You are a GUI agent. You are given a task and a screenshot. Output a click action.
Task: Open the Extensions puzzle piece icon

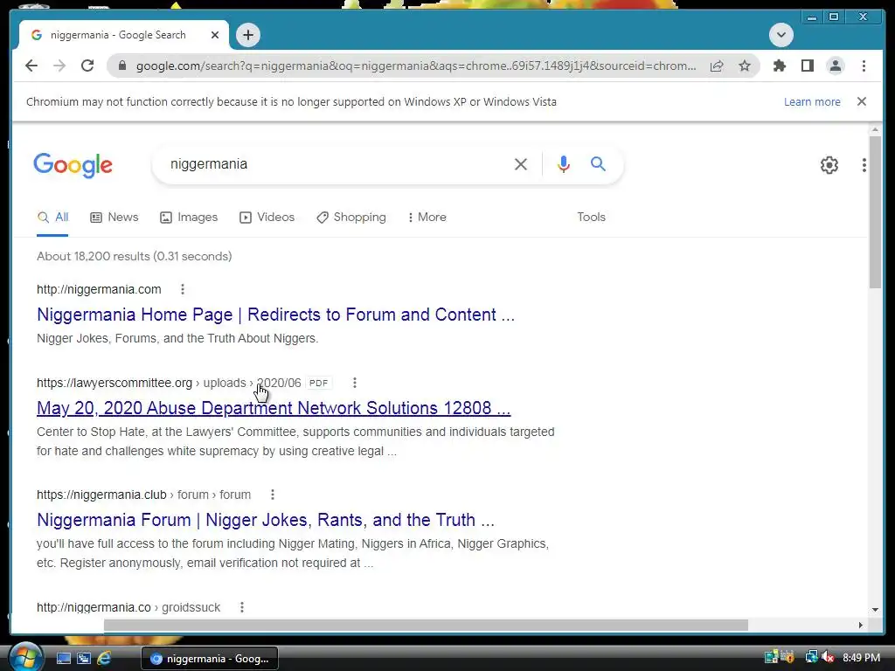point(779,66)
